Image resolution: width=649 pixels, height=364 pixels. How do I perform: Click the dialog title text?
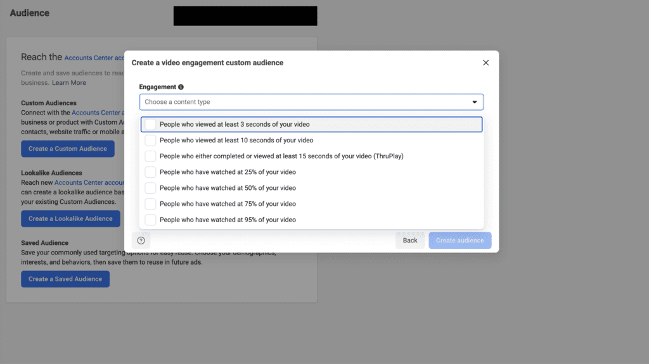click(x=207, y=63)
